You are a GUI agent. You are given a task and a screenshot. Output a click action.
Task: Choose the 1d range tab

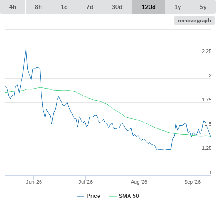pyautogui.click(x=64, y=7)
